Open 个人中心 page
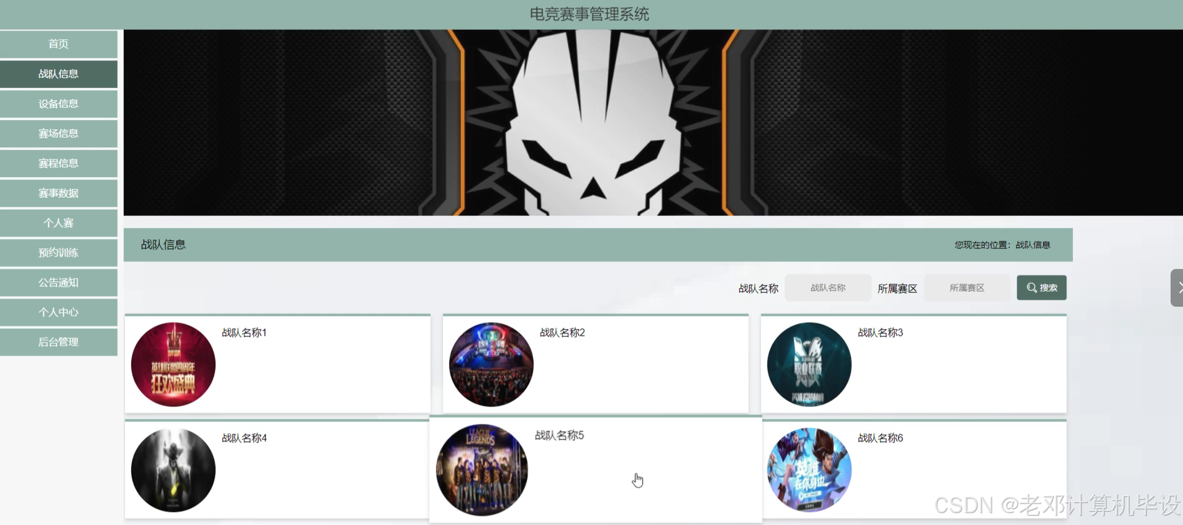The image size is (1183, 525). click(x=58, y=313)
